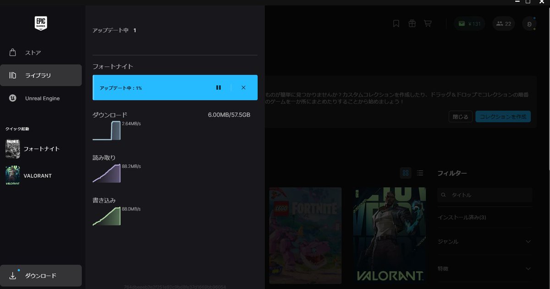
Task: Click the タイトル search field
Action: 485,195
